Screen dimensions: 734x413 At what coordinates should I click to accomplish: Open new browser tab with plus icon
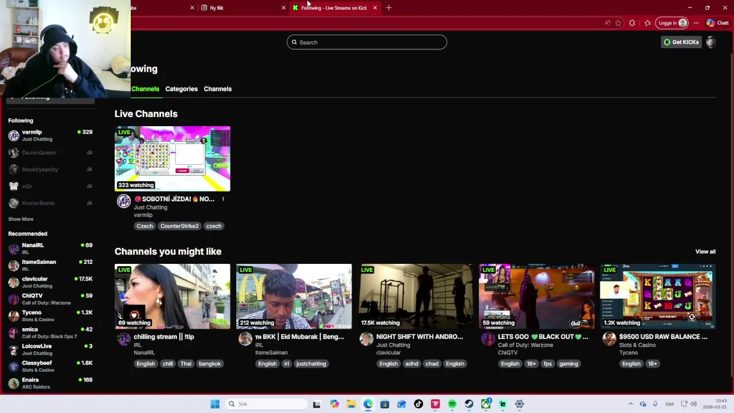pyautogui.click(x=389, y=7)
